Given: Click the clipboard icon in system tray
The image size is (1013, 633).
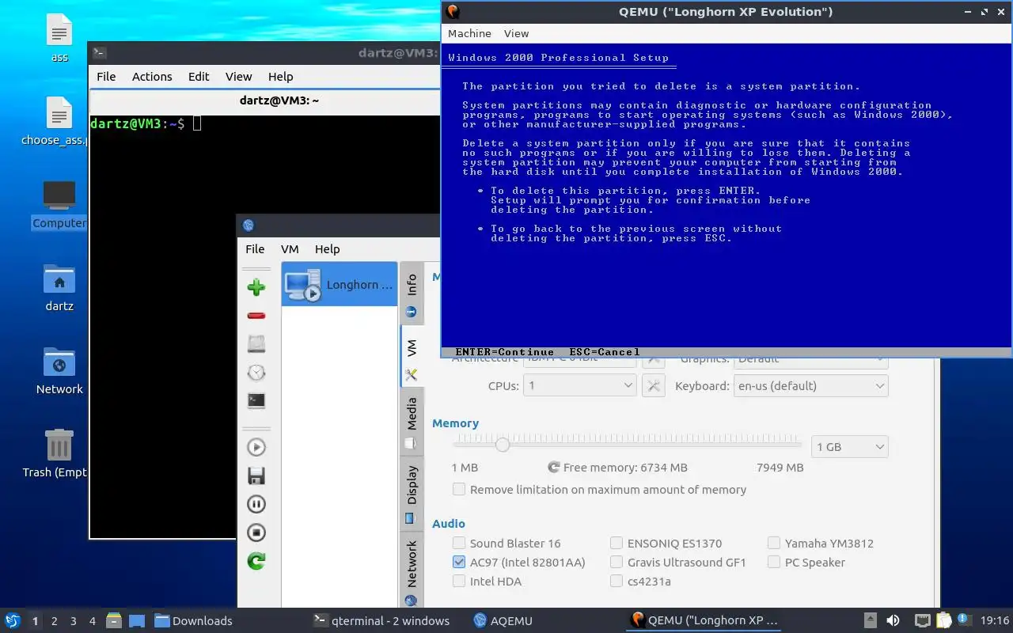Looking at the screenshot, I should click(x=943, y=620).
